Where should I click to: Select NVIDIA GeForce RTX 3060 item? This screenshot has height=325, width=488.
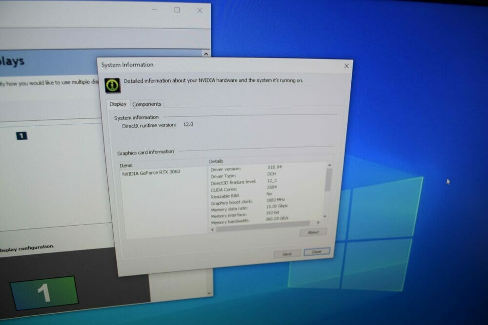click(151, 172)
